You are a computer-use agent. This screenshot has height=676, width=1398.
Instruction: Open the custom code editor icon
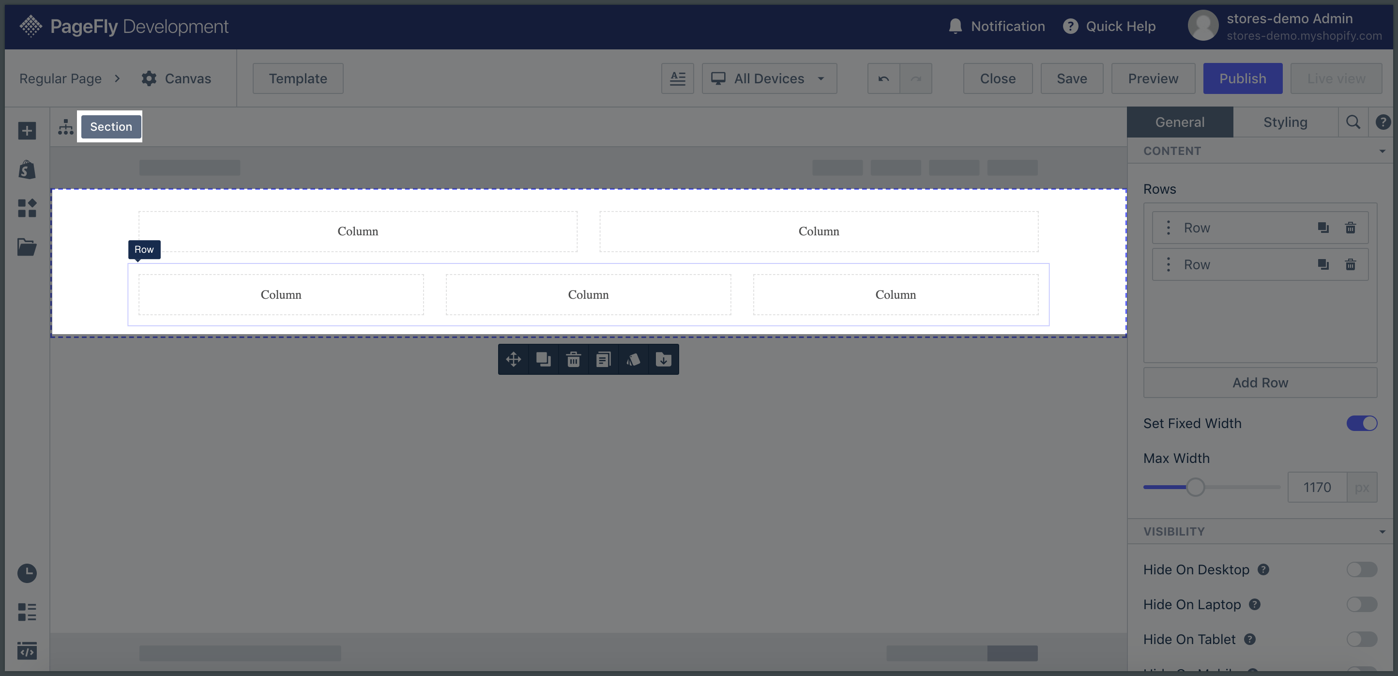pos(27,650)
